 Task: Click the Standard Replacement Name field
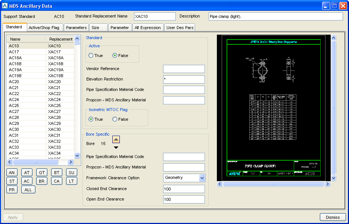pyautogui.click(x=155, y=16)
